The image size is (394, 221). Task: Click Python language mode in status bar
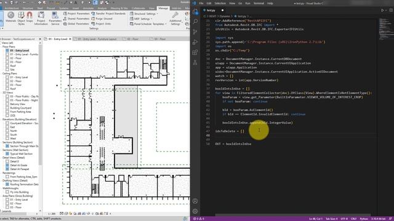[x=364, y=219]
